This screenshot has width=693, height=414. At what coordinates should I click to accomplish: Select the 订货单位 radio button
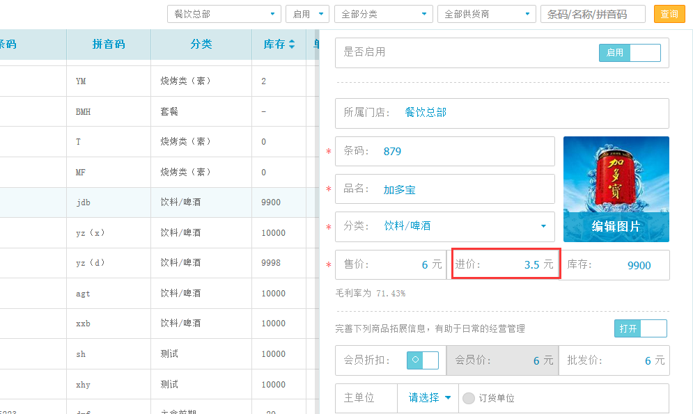[x=469, y=398]
